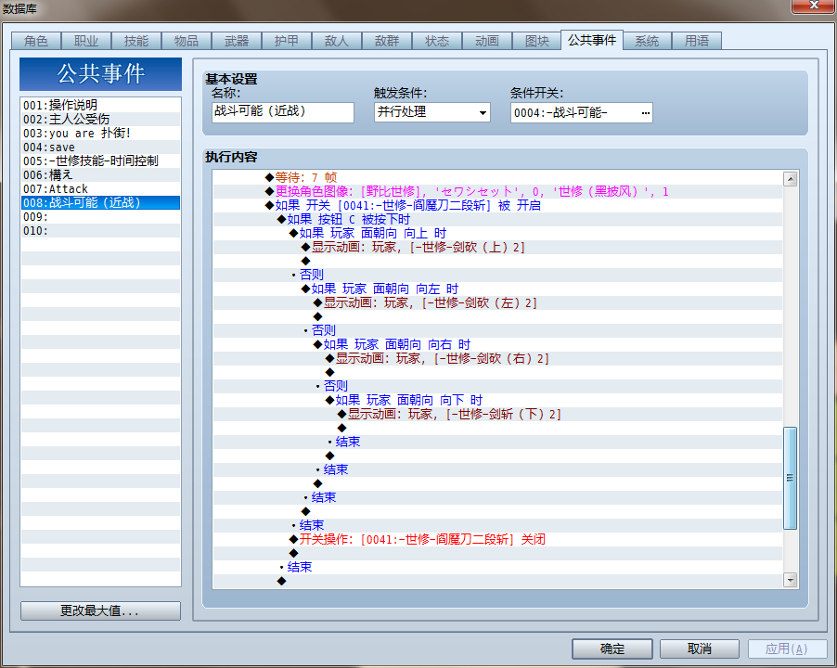Click the 取消 button
Image resolution: width=837 pixels, height=668 pixels.
tap(700, 649)
